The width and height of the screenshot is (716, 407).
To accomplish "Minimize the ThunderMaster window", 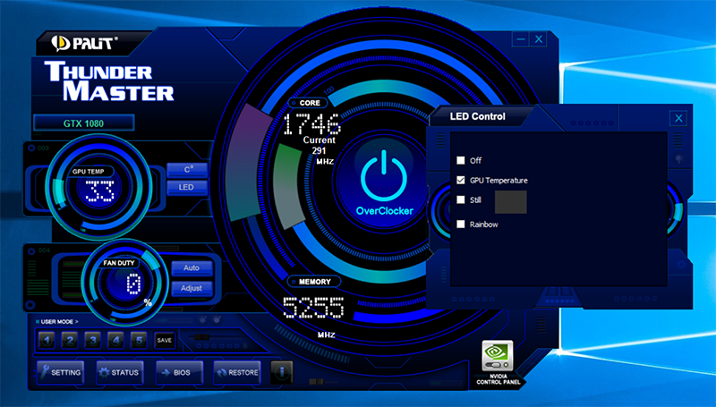I will pos(521,39).
